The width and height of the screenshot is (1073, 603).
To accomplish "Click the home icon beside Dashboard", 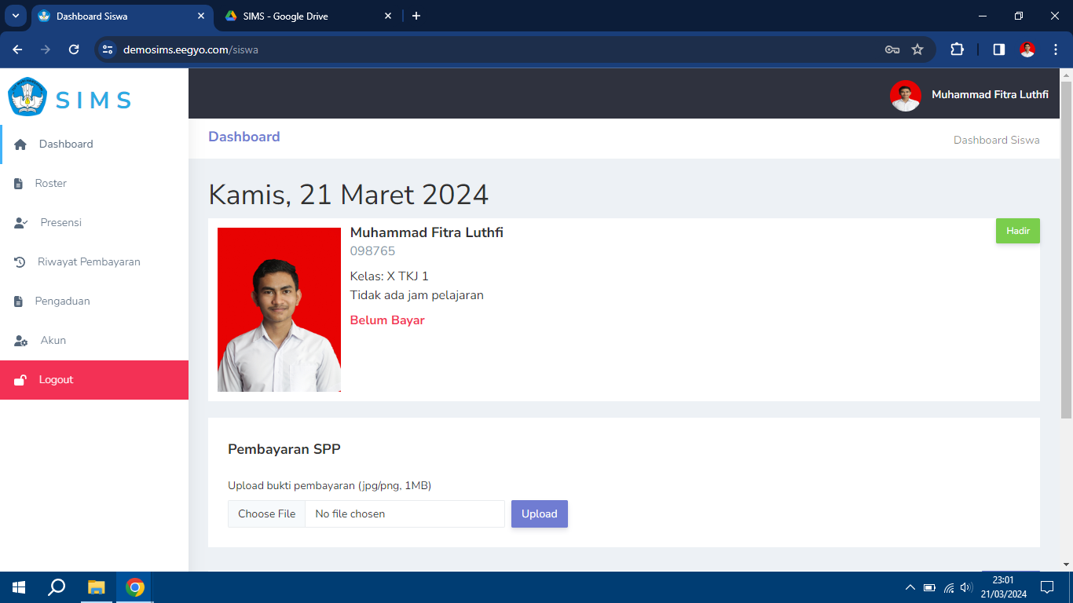I will tap(20, 144).
